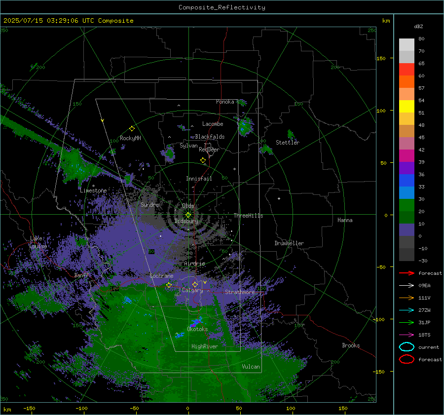444x415 pixels.
Task: Click the blue echo core above Okotoks
Action: pos(196,321)
